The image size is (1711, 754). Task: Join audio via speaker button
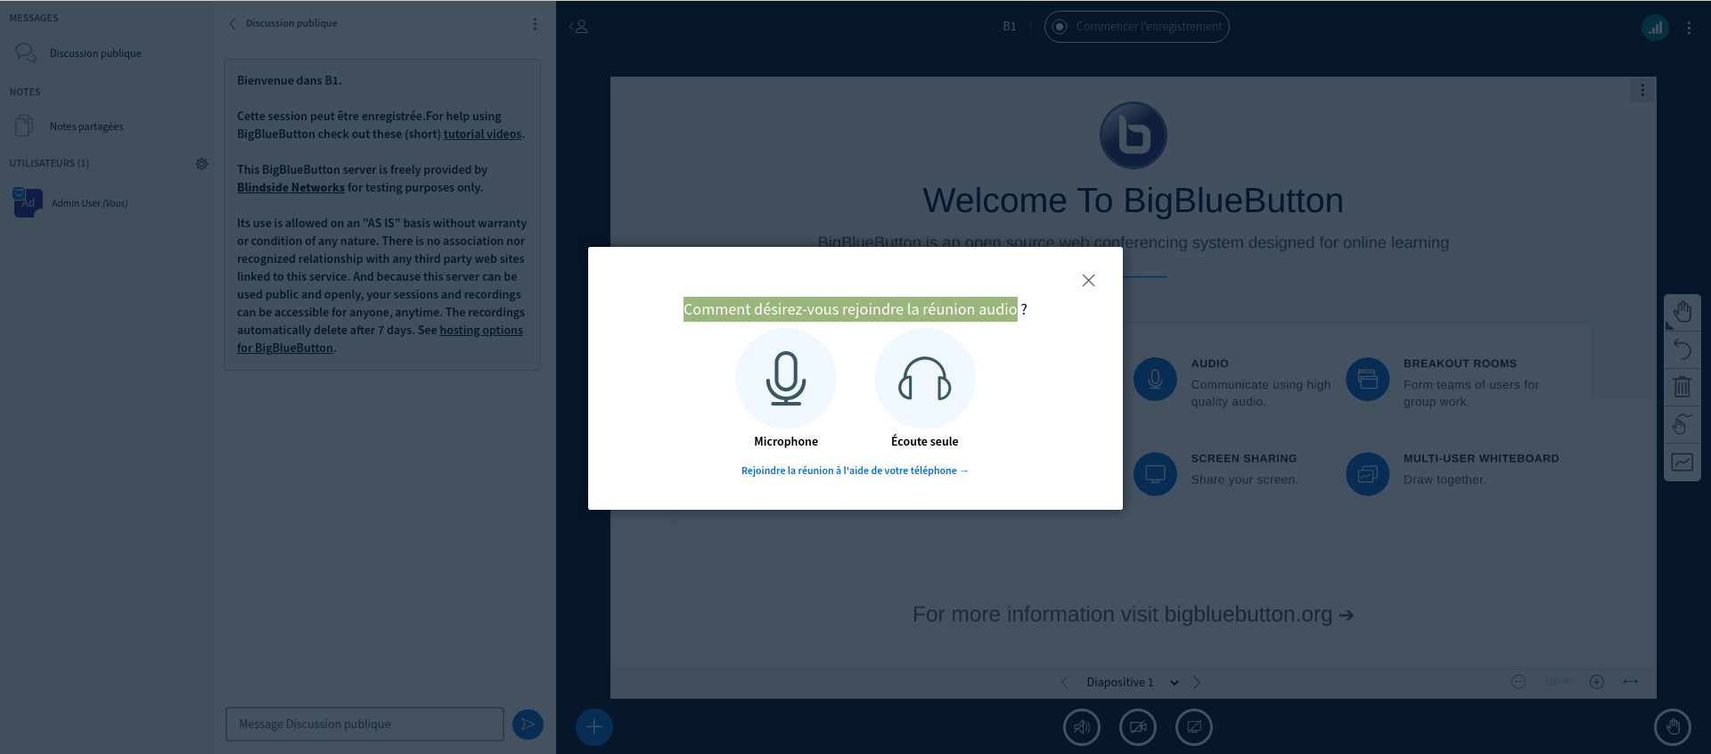1082,727
